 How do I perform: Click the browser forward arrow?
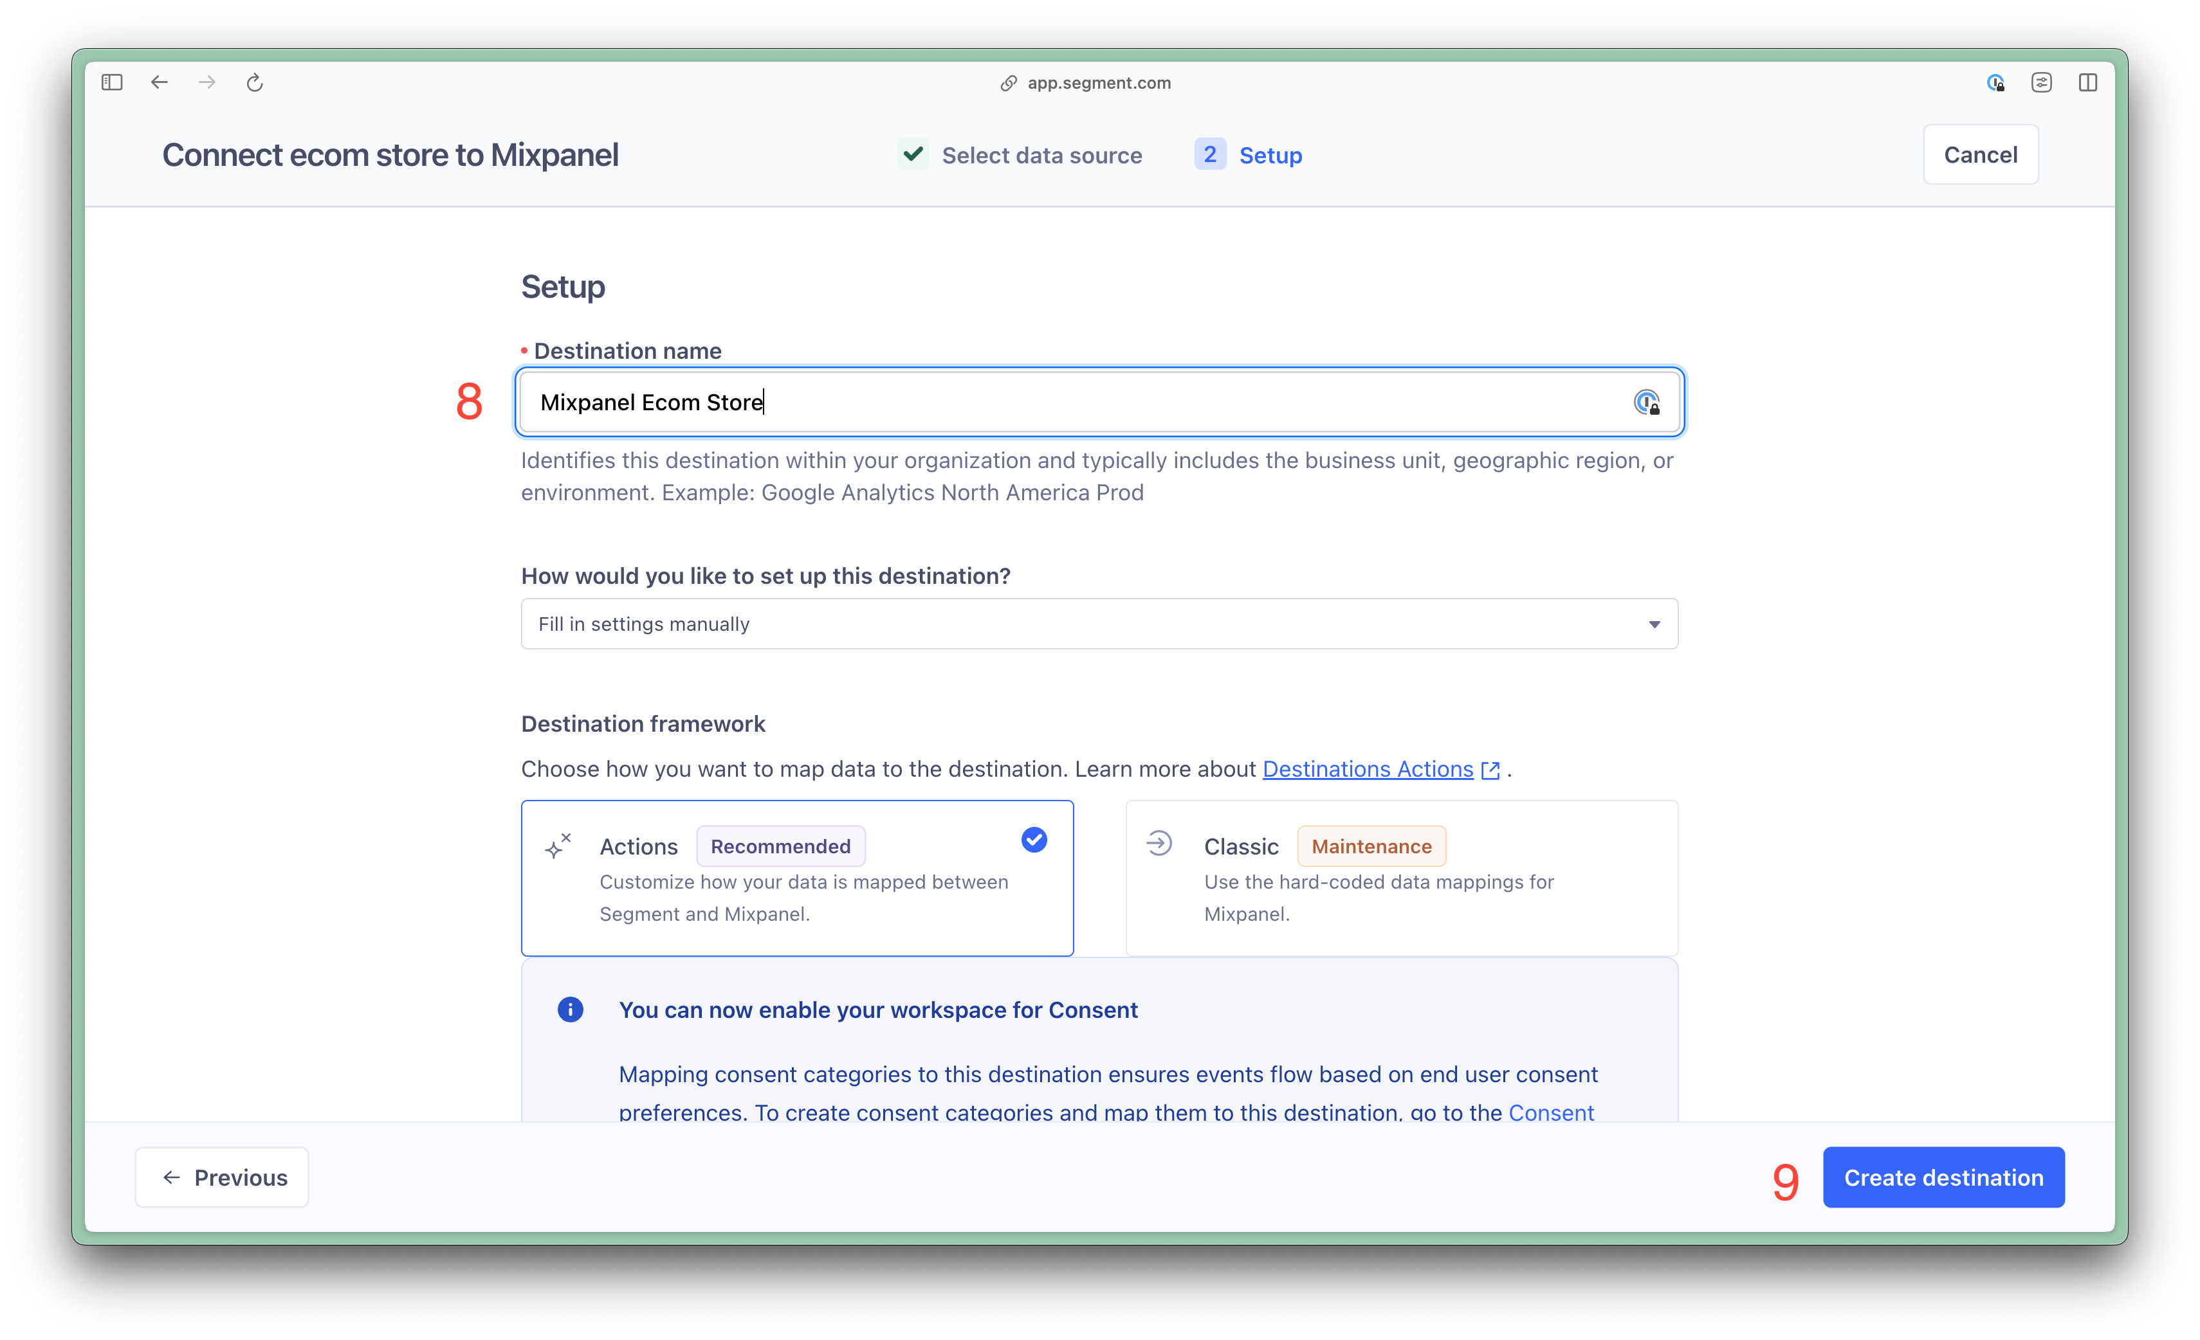(207, 83)
